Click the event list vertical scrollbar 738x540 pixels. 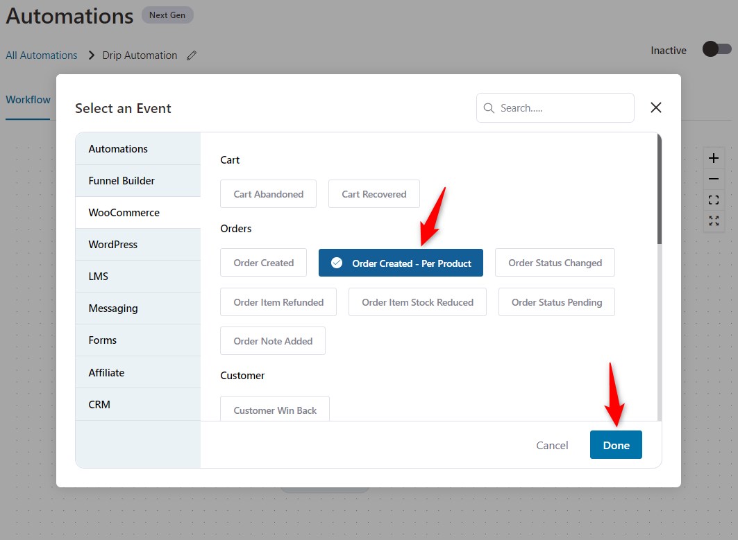pos(660,189)
